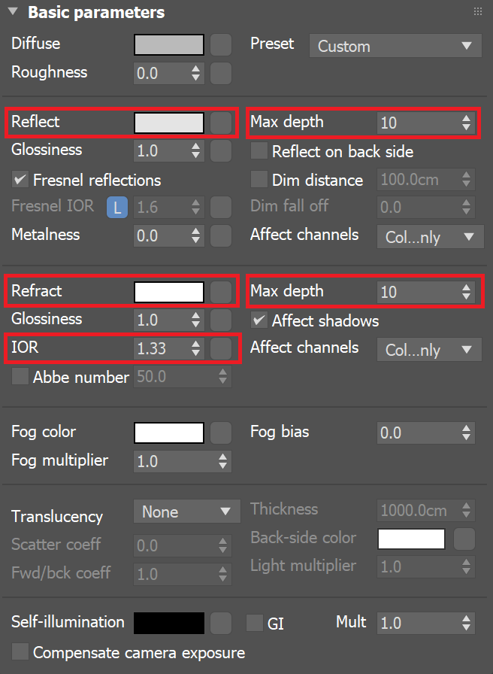493x674 pixels.
Task: Click the panel grip dots icon top right
Action: 477,11
